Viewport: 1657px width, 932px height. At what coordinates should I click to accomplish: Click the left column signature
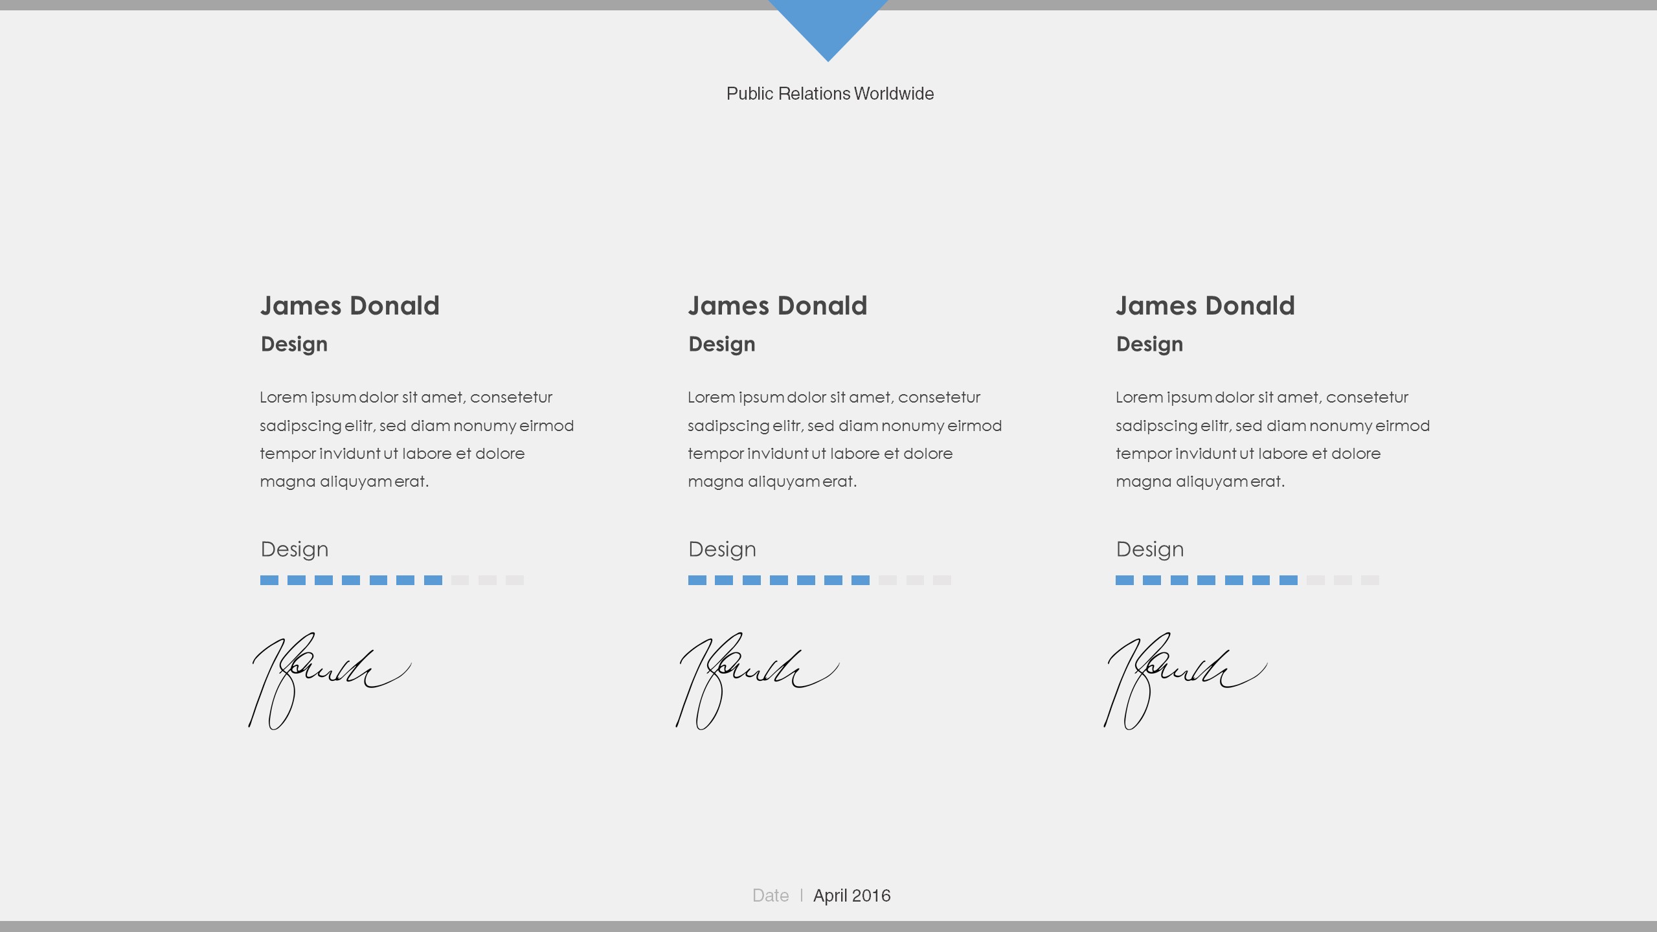point(329,680)
